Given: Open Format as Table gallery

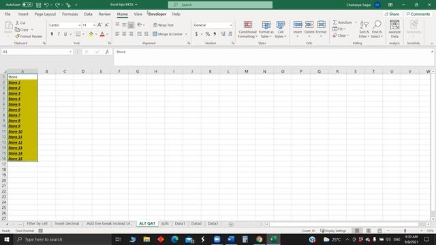Looking at the screenshot, I should pyautogui.click(x=266, y=29).
